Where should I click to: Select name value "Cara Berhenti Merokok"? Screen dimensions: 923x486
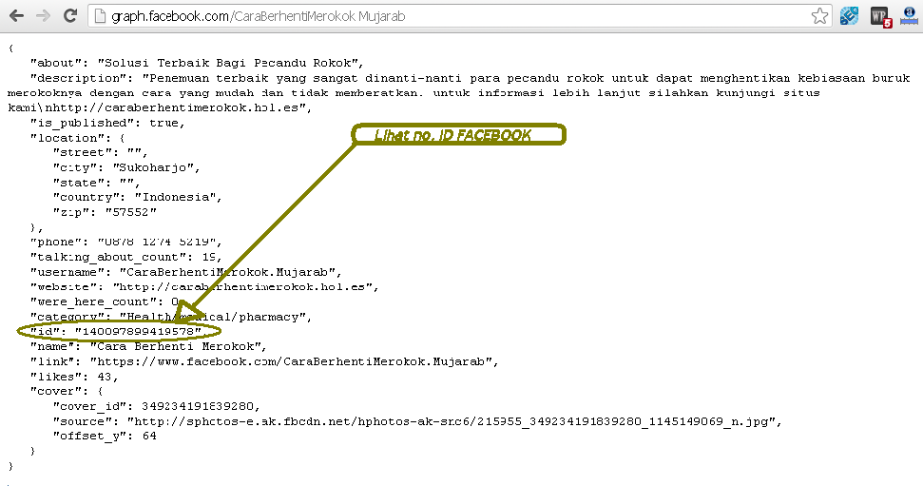coord(174,346)
